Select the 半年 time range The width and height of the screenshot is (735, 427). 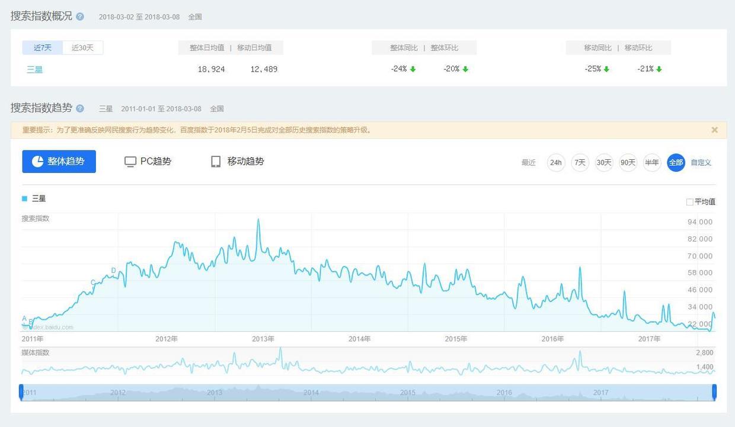(652, 162)
